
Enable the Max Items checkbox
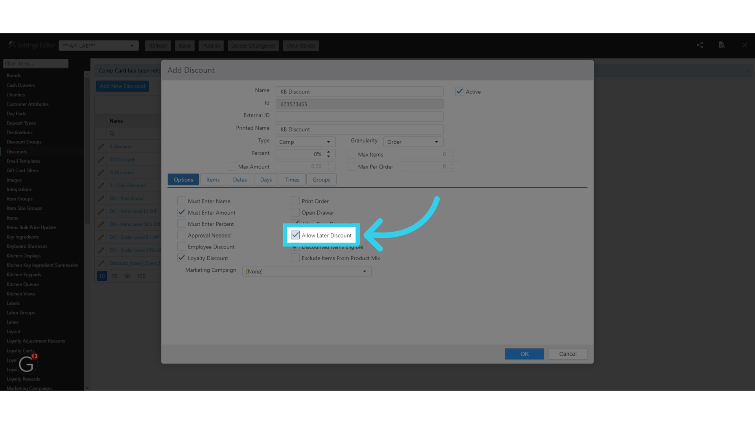[x=352, y=154]
